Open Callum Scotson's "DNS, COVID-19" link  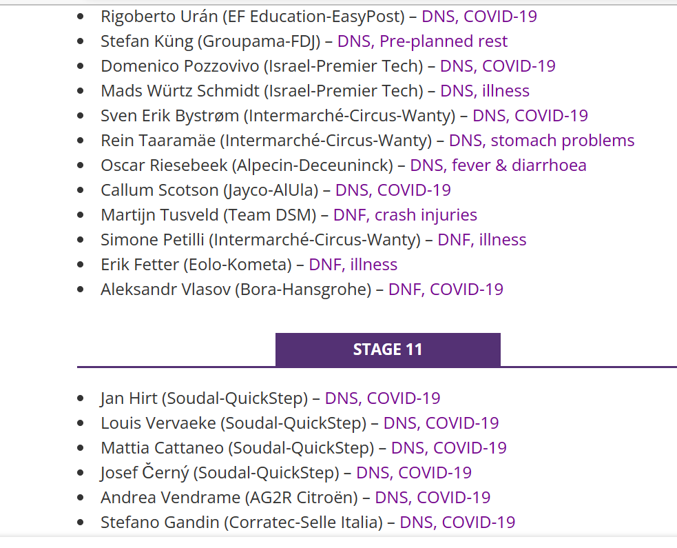click(393, 190)
